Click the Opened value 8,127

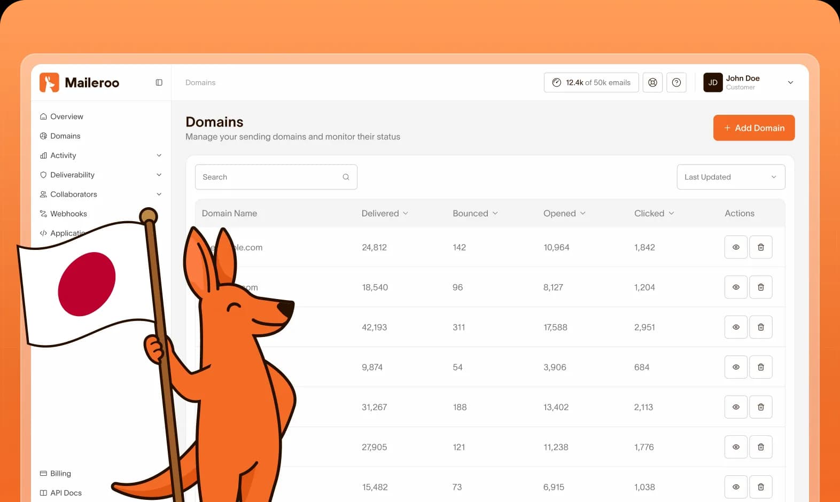pos(553,287)
